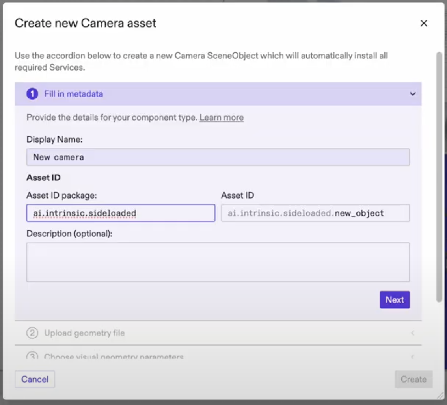Click the step 2 numbered circle icon

coord(33,333)
